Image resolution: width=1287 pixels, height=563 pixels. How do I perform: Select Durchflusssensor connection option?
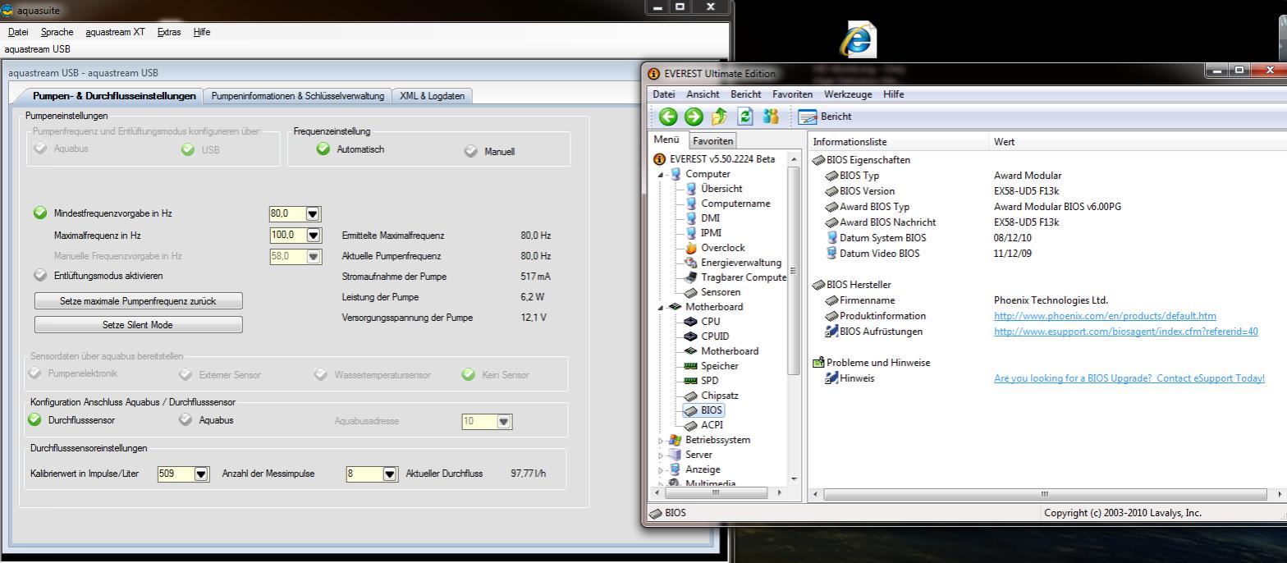34,419
